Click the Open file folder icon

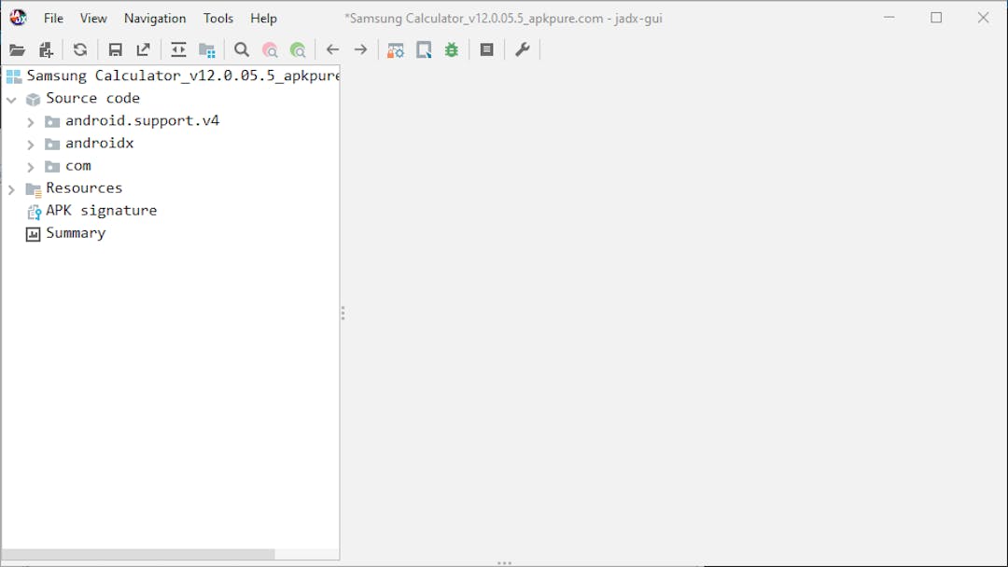pyautogui.click(x=17, y=50)
